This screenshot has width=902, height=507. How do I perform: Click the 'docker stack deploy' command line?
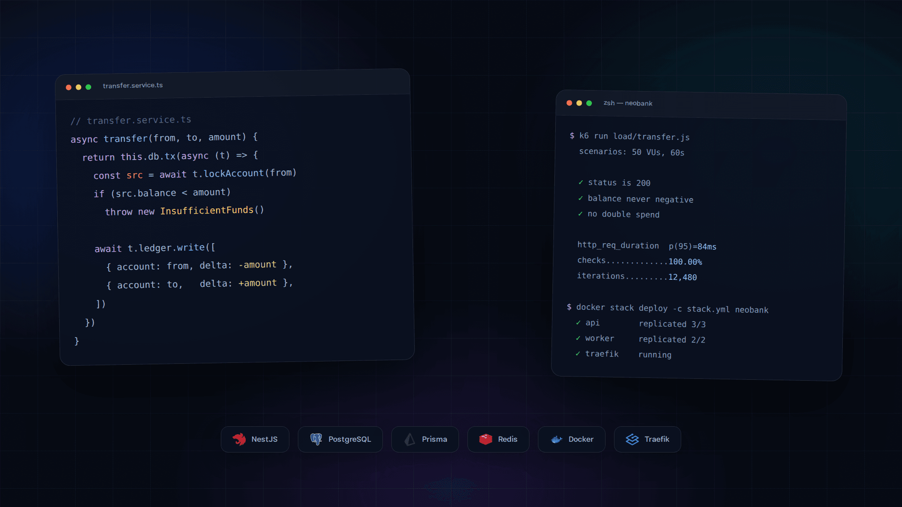coord(672,308)
